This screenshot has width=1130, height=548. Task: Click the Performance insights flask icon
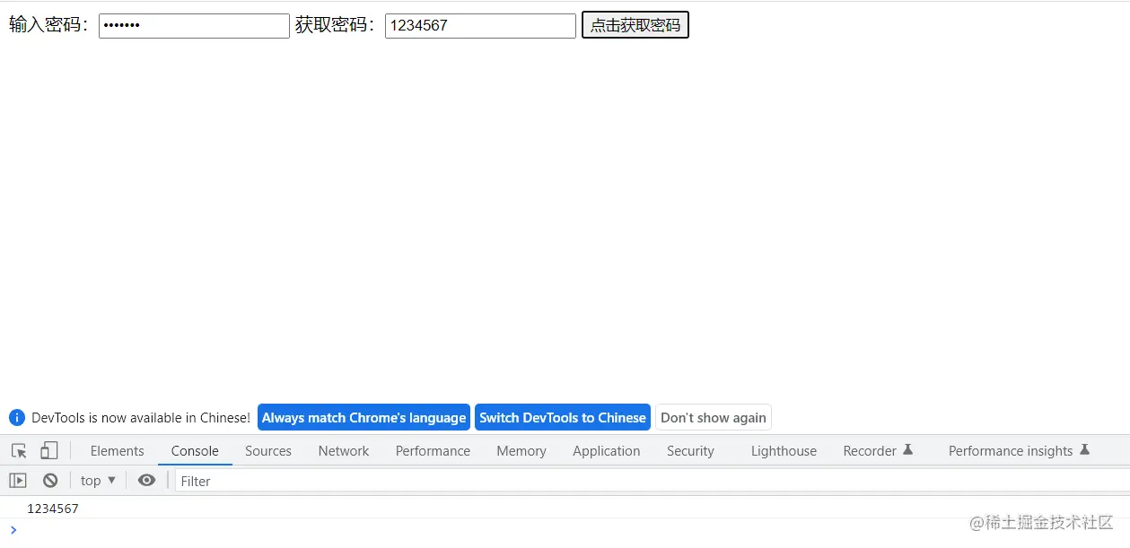click(x=1084, y=450)
